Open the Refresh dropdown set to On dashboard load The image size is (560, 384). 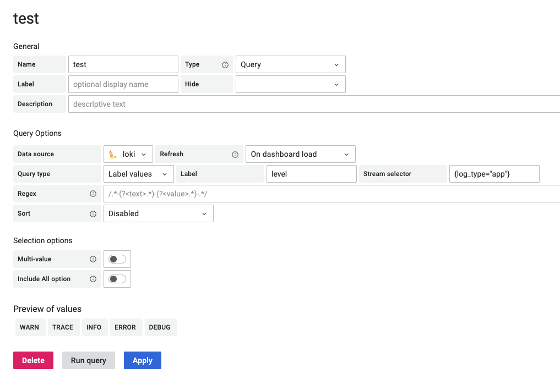click(x=300, y=154)
